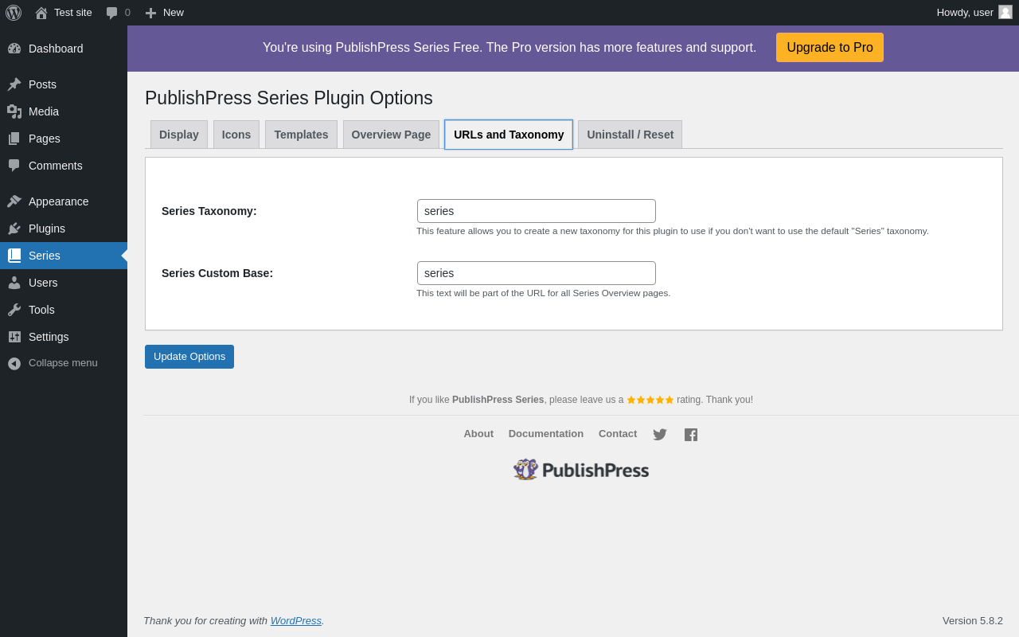Click the Series Taxonomy input field
This screenshot has width=1019, height=637.
[x=537, y=211]
